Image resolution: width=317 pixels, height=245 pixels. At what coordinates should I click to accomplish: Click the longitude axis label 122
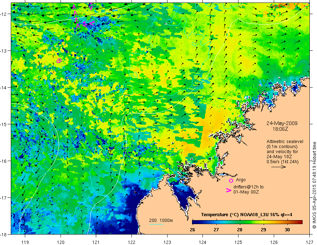click(x=131, y=242)
